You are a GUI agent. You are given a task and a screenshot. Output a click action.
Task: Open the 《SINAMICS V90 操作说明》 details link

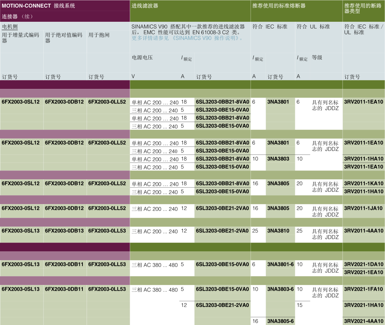[x=187, y=38]
